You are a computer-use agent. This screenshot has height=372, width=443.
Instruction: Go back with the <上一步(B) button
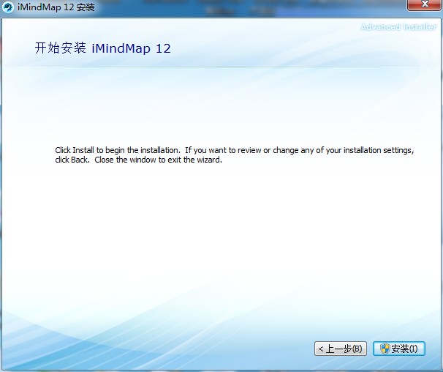tap(341, 349)
